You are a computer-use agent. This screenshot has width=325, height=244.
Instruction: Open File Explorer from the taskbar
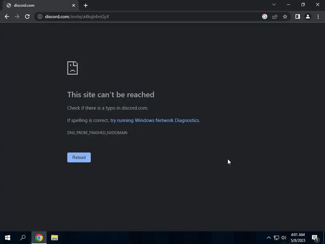(x=55, y=238)
